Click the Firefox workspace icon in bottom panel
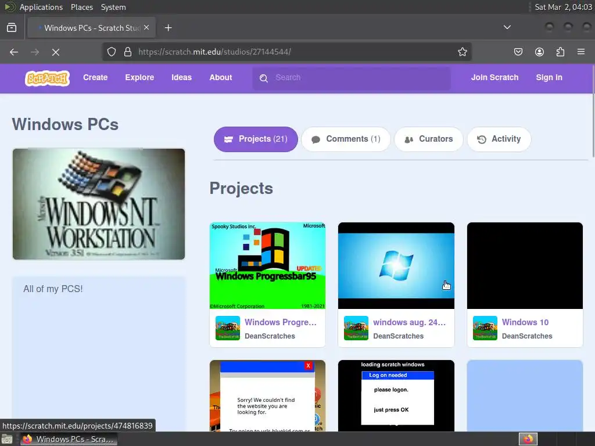The width and height of the screenshot is (595, 446). pyautogui.click(x=528, y=439)
